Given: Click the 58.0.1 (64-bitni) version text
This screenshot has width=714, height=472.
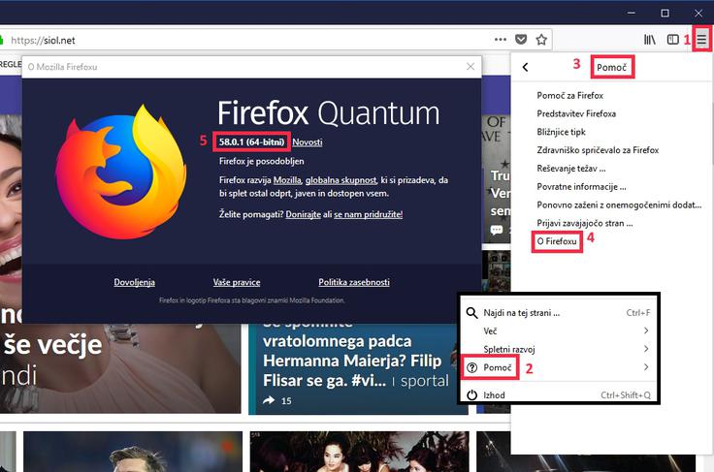Looking at the screenshot, I should coord(251,142).
